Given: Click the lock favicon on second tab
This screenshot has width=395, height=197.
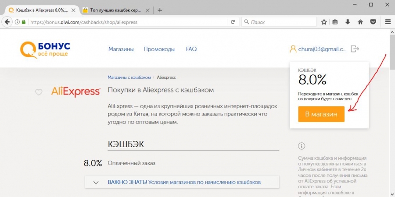Looking at the screenshot, I should [x=85, y=11].
